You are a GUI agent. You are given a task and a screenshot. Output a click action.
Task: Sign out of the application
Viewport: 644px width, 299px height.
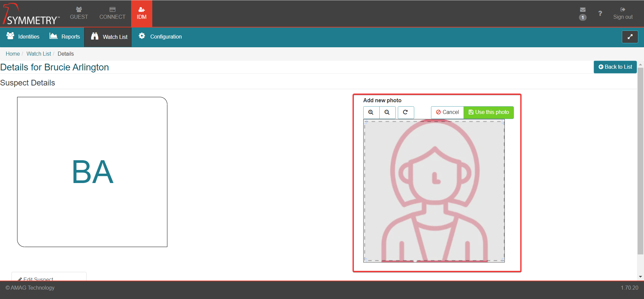pos(623,13)
